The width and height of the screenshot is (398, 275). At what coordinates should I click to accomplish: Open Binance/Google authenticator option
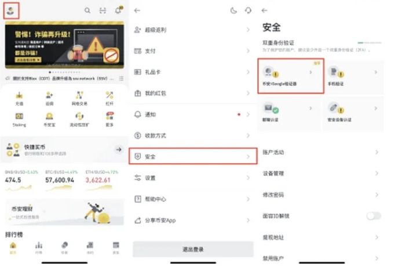point(291,76)
